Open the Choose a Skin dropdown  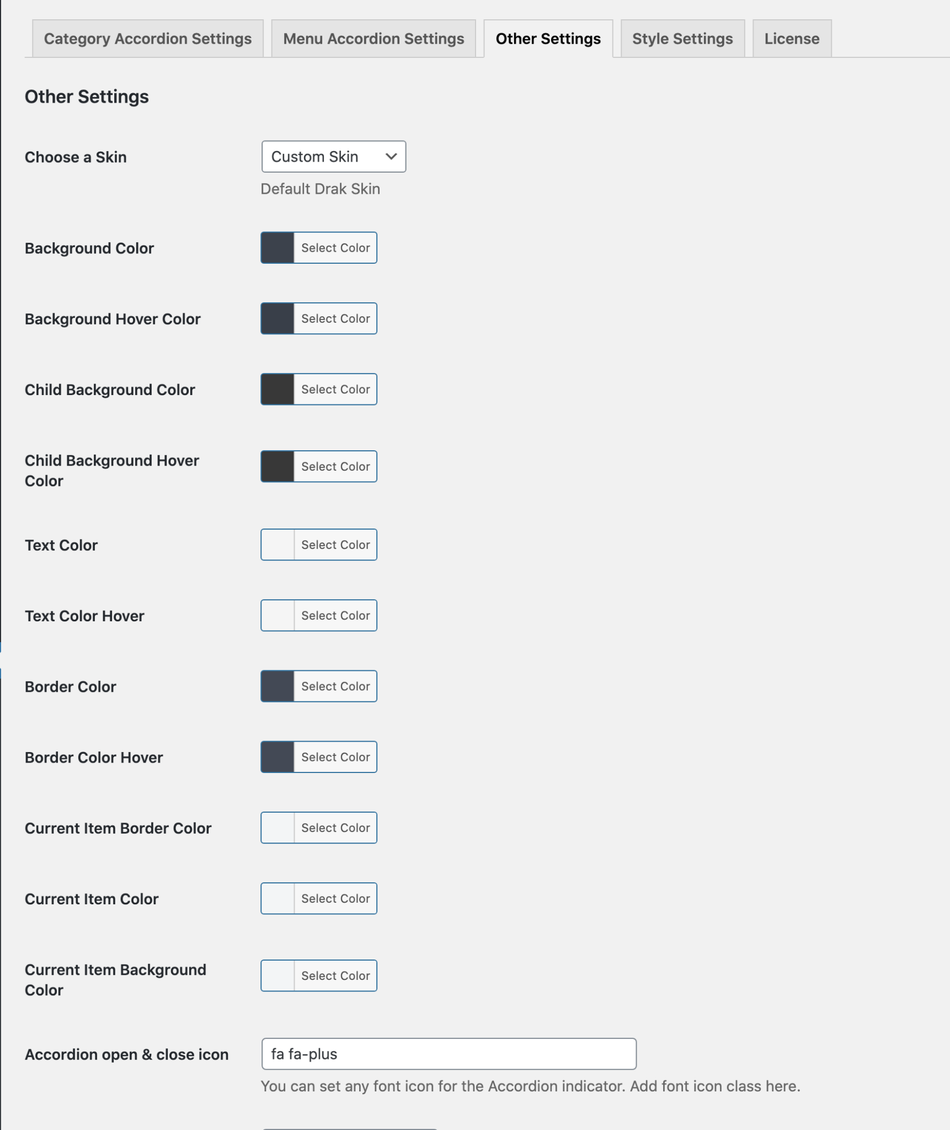pos(333,157)
